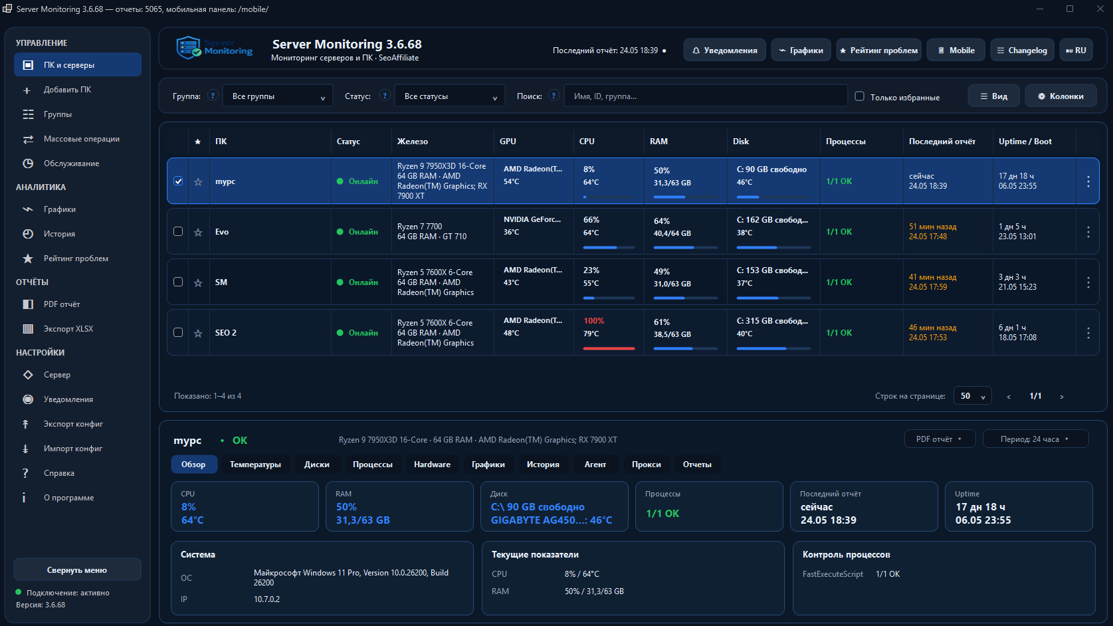Image resolution: width=1113 pixels, height=626 pixels.
Task: Open Справка question mark icon
Action: [x=25, y=473]
